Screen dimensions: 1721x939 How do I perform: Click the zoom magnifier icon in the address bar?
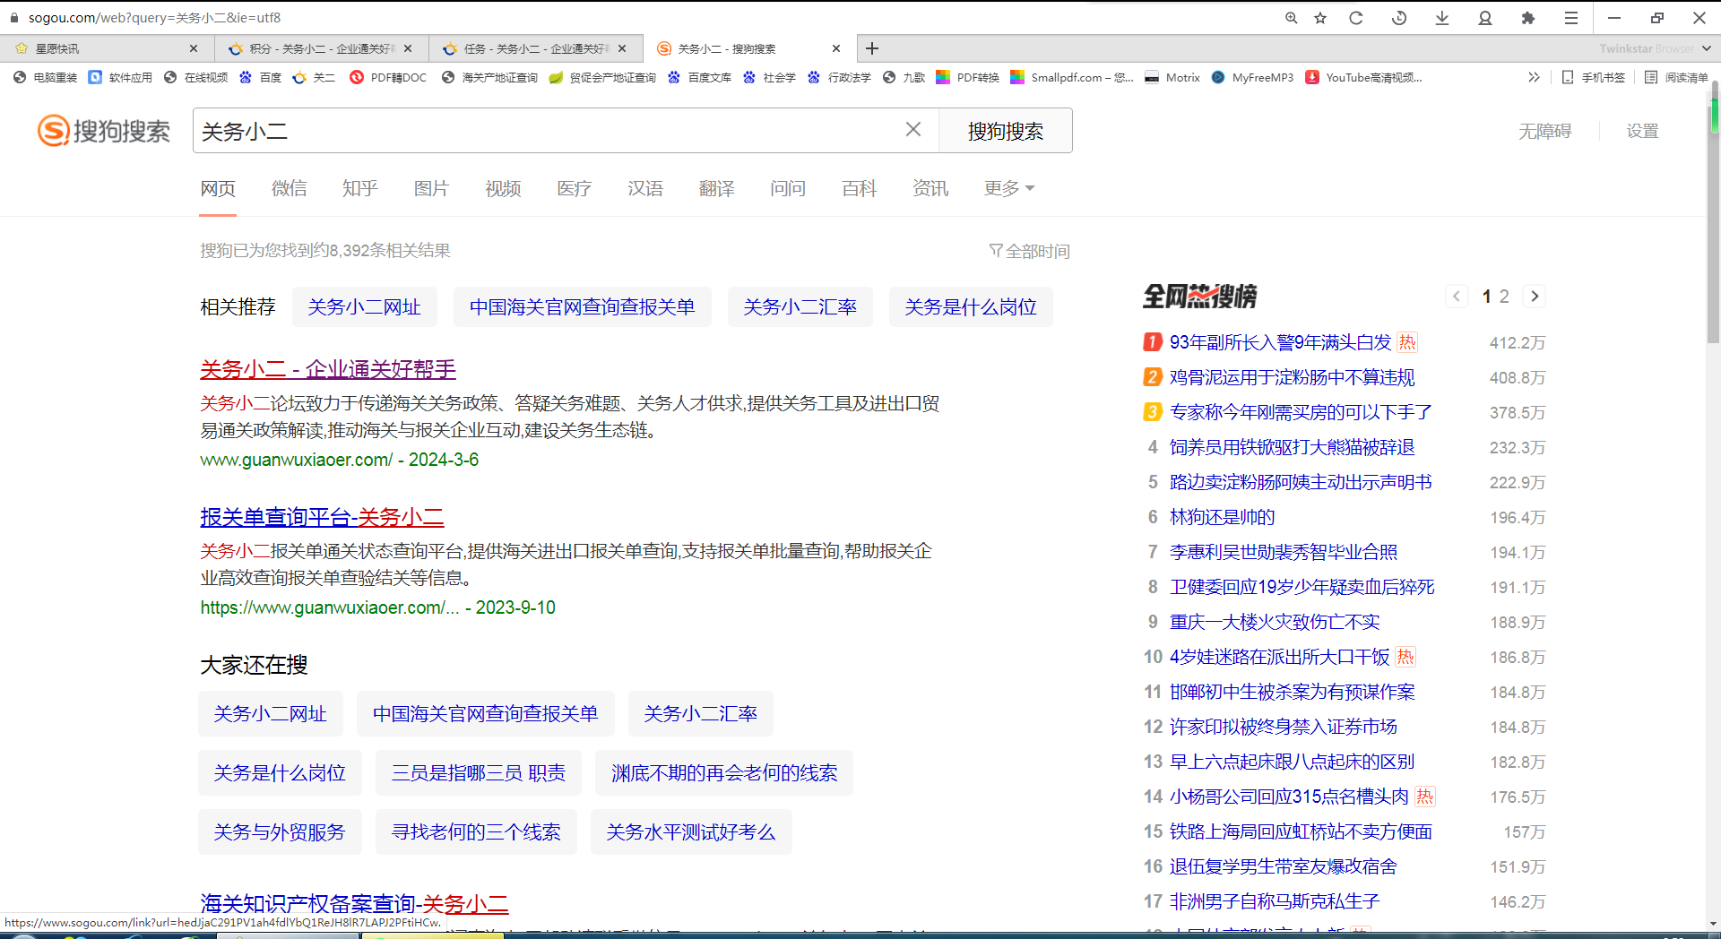point(1291,18)
